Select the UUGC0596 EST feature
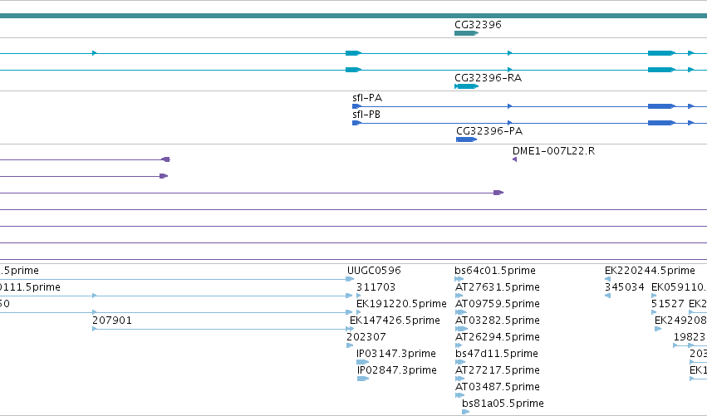The height and width of the screenshot is (416, 707). pyautogui.click(x=350, y=279)
